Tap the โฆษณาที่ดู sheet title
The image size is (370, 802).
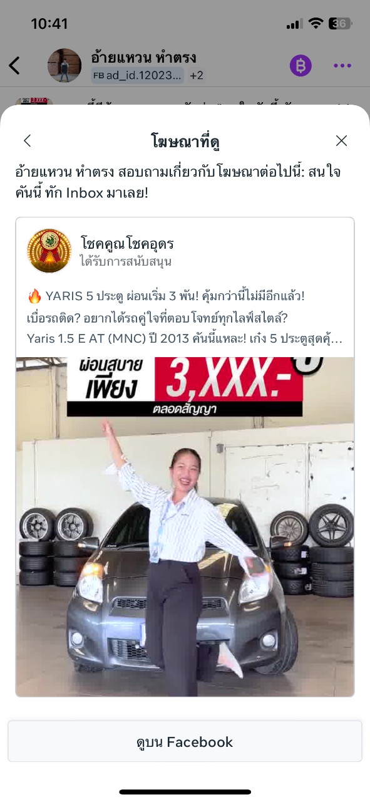[185, 141]
